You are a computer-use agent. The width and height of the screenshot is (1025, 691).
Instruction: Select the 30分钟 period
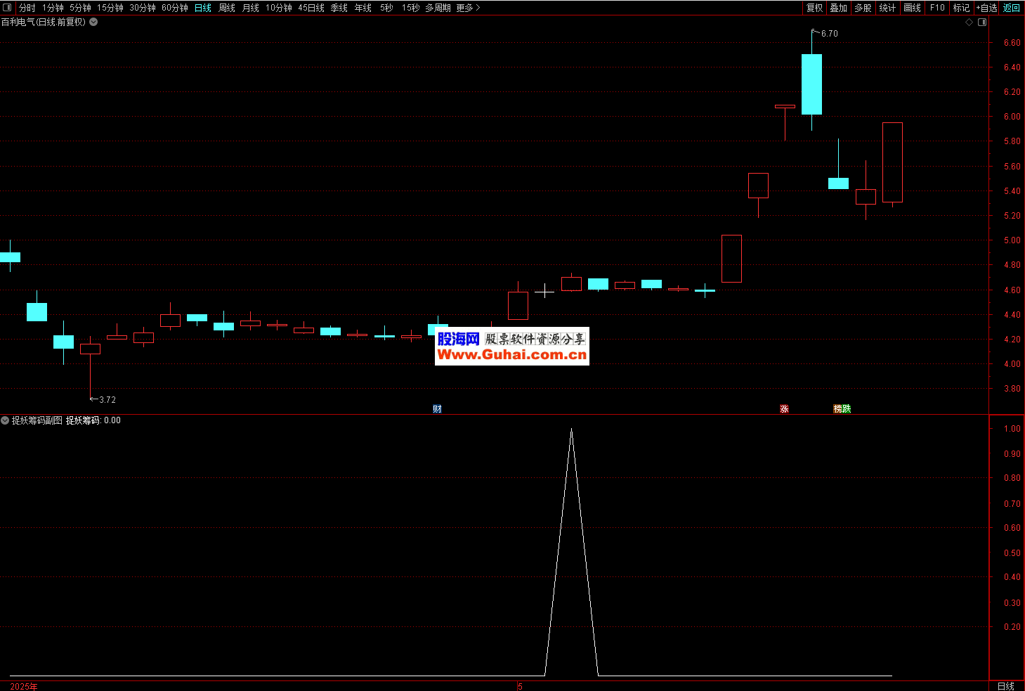(143, 8)
